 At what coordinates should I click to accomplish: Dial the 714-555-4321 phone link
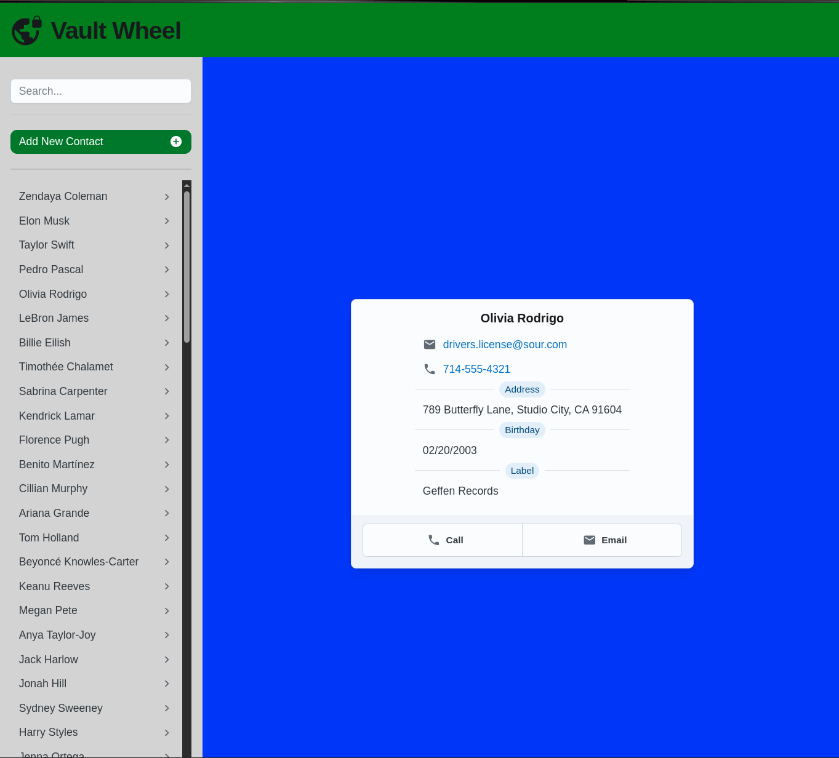point(476,369)
